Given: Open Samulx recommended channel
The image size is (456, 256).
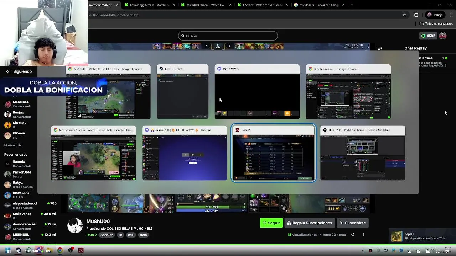Looking at the screenshot, I should coord(19,164).
